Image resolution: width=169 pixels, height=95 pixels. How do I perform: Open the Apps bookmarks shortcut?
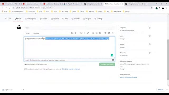(4, 11)
